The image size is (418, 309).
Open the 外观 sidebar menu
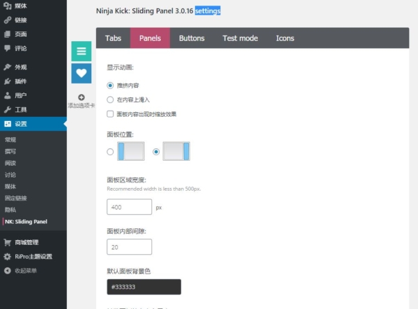[x=33, y=67]
